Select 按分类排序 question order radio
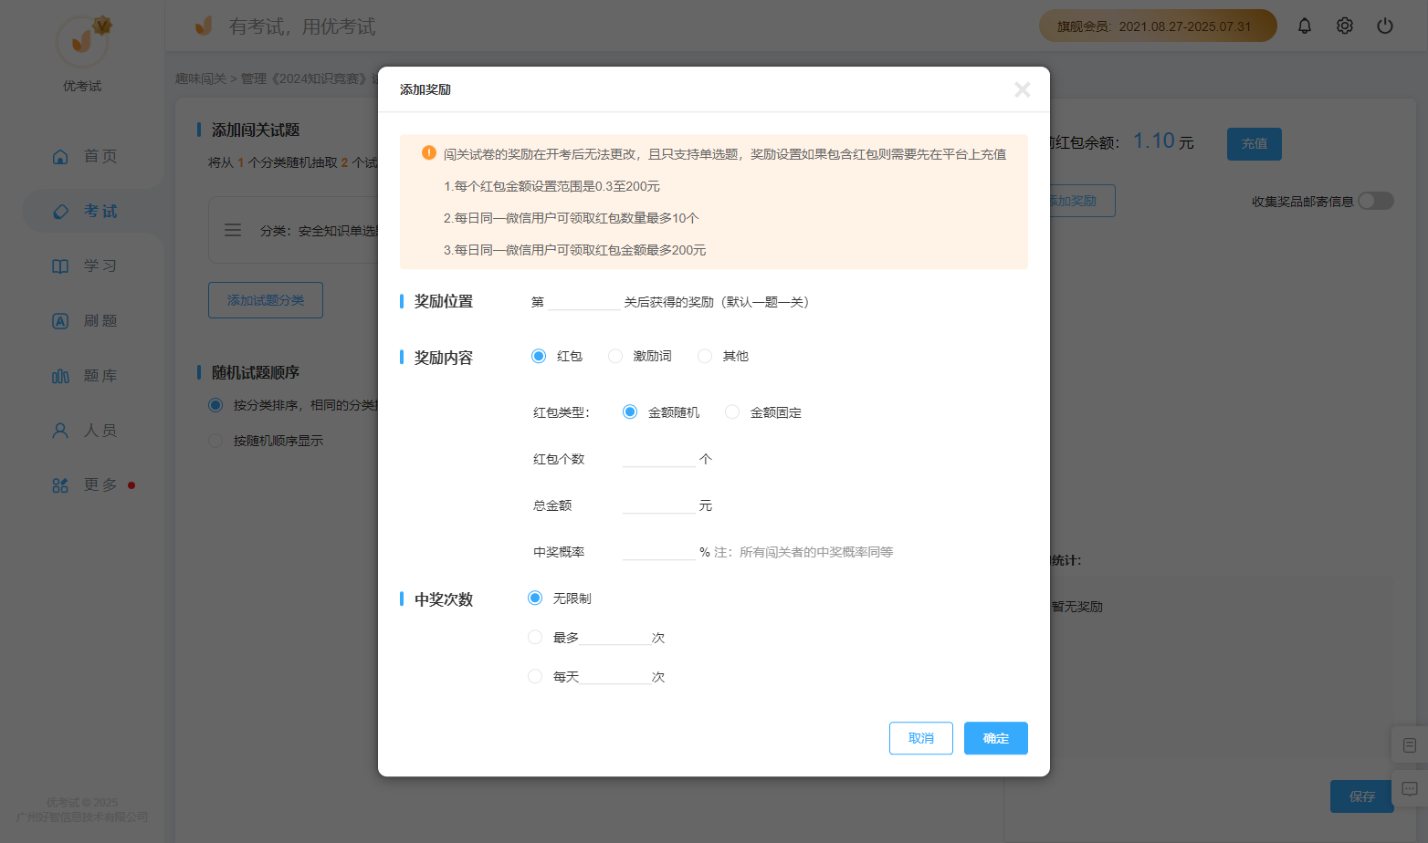Viewport: 1428px width, 843px height. [215, 405]
